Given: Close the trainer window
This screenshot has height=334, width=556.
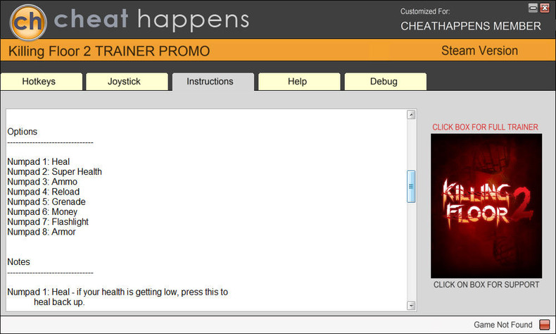Looking at the screenshot, I should point(544,8).
